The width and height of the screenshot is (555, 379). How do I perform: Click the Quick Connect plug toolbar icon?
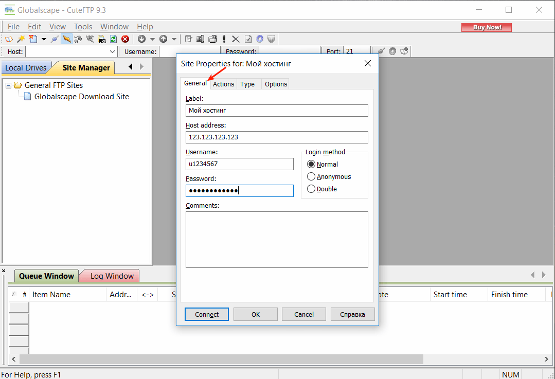point(55,39)
